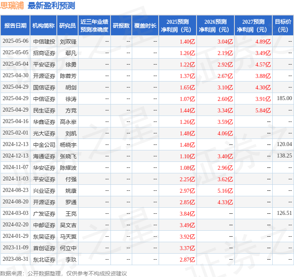Select the 民生证券 institution cell
The image size is (294, 277).
click(44, 110)
